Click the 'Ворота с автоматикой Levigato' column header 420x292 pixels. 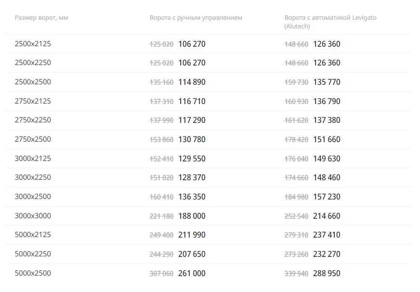click(x=330, y=22)
